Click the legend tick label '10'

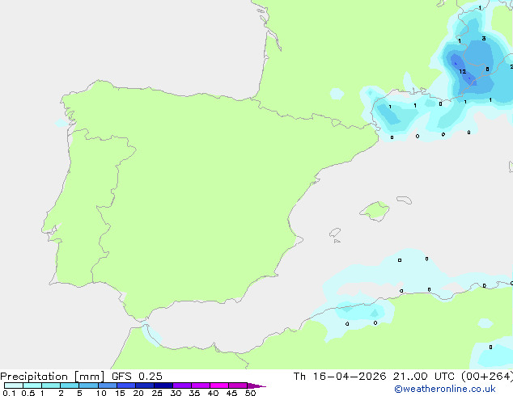[101, 393]
